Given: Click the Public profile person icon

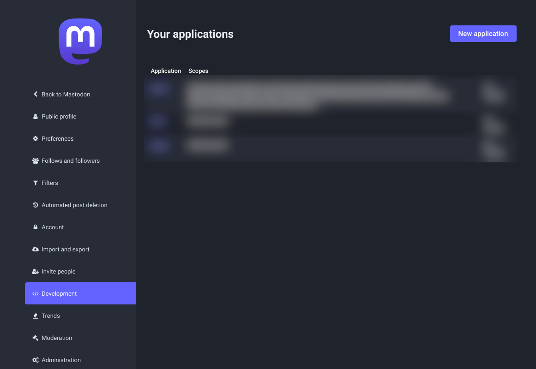Looking at the screenshot, I should pyautogui.click(x=36, y=117).
